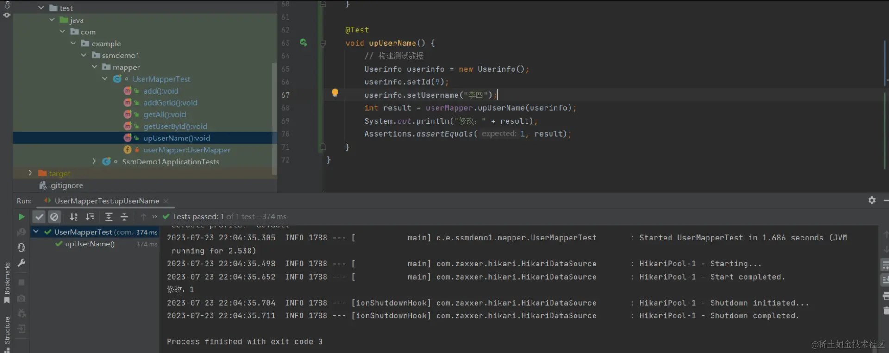
Task: Collapse the ssmdemo1 package
Action: point(84,55)
